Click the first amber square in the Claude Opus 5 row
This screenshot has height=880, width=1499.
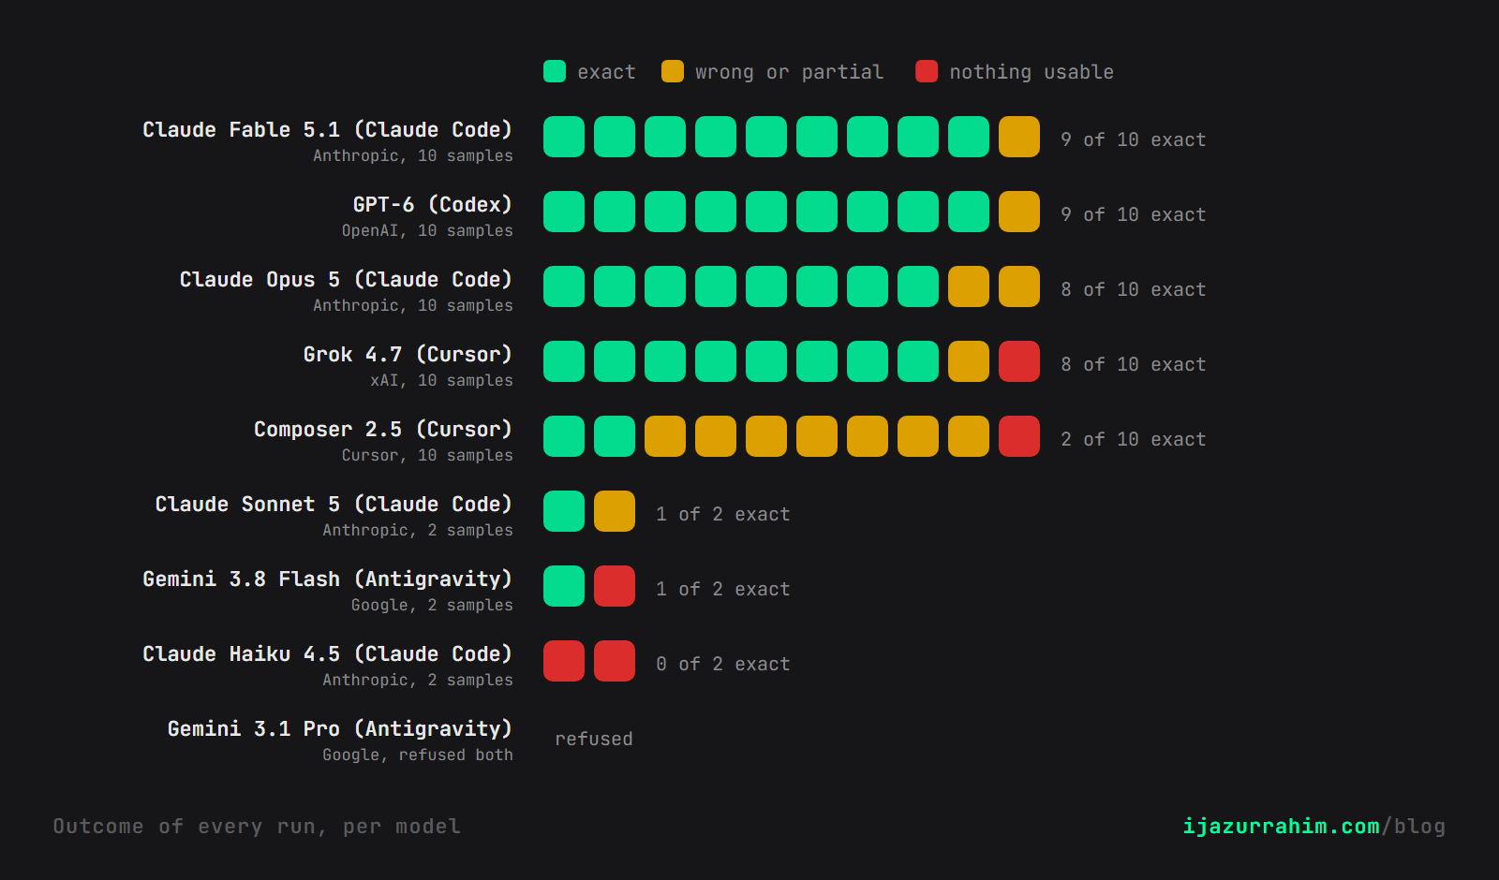969,286
